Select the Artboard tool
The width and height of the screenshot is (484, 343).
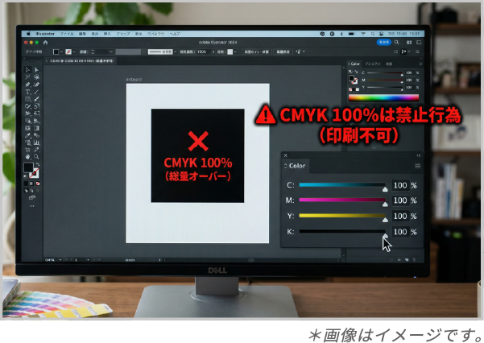coord(27,150)
